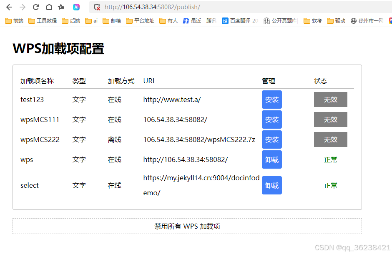Click the 加载方式 column header
392x254 pixels.
pos(121,81)
